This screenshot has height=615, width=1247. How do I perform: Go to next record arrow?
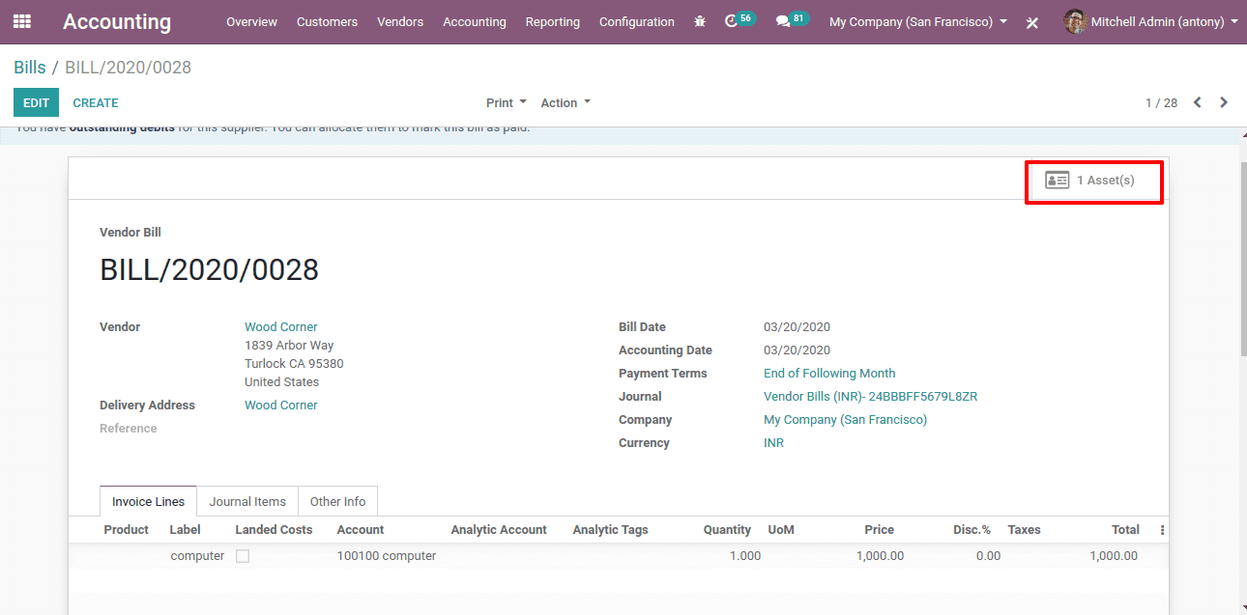[x=1224, y=102]
